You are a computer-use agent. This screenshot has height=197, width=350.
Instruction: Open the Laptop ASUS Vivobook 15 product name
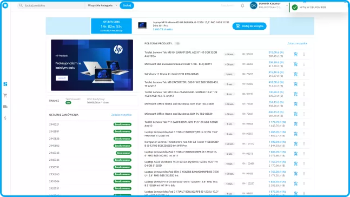[x=181, y=164]
